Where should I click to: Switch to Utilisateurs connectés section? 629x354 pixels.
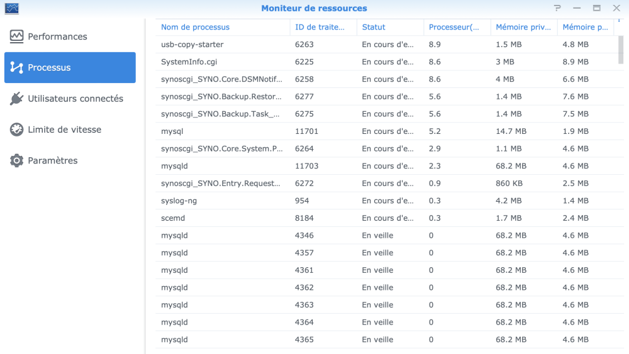(x=75, y=99)
